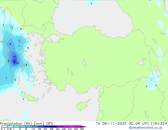Click the 'Th 06-11-2025 00..06 UTC' timestamp
This screenshot has width=168, height=130.
(122, 124)
